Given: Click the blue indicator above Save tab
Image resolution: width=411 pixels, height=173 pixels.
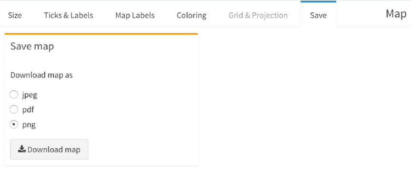Looking at the screenshot, I should click(318, 1).
